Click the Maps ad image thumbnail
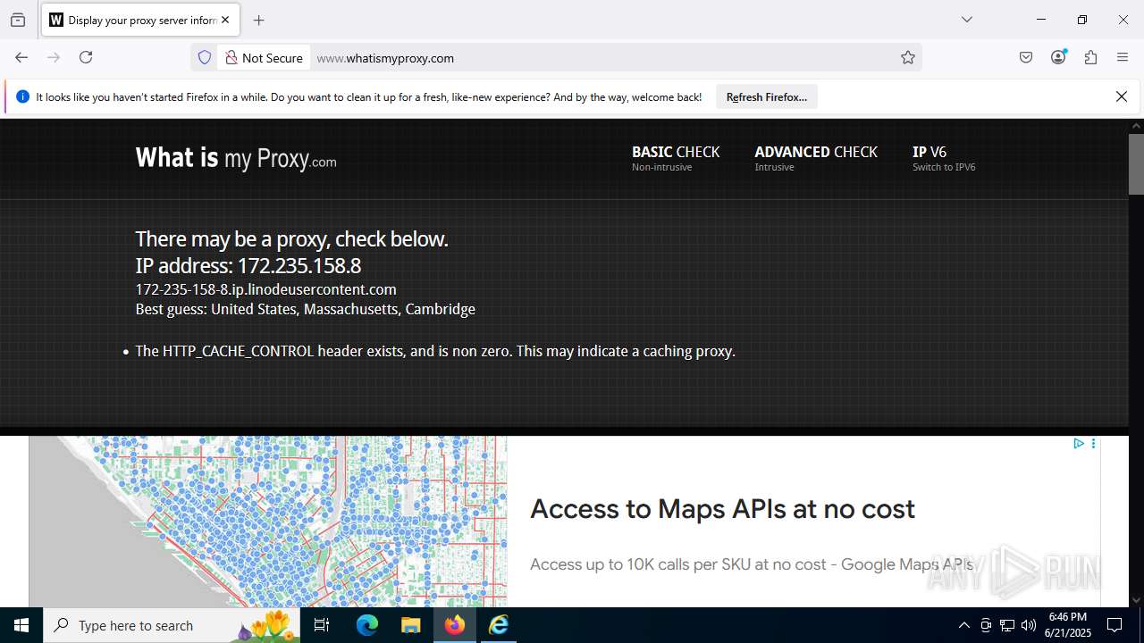 coord(268,522)
